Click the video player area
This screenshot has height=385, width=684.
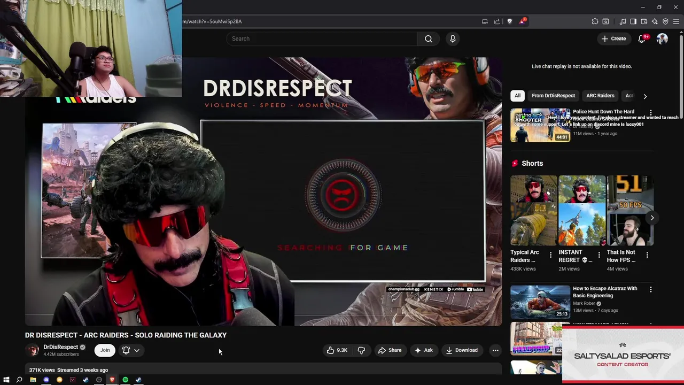(263, 191)
